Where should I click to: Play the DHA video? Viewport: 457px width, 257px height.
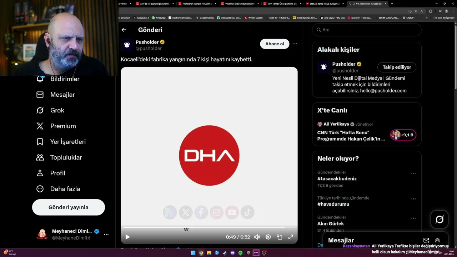[127, 237]
